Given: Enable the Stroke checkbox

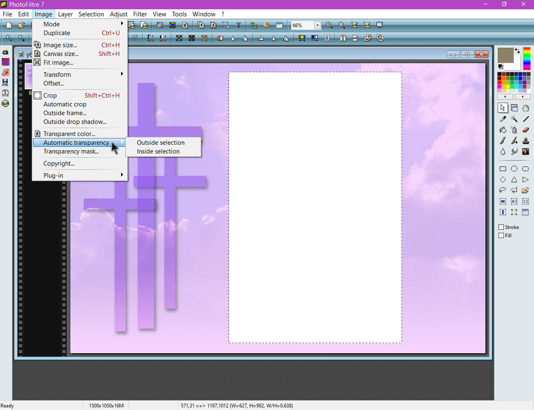Looking at the screenshot, I should click(501, 227).
